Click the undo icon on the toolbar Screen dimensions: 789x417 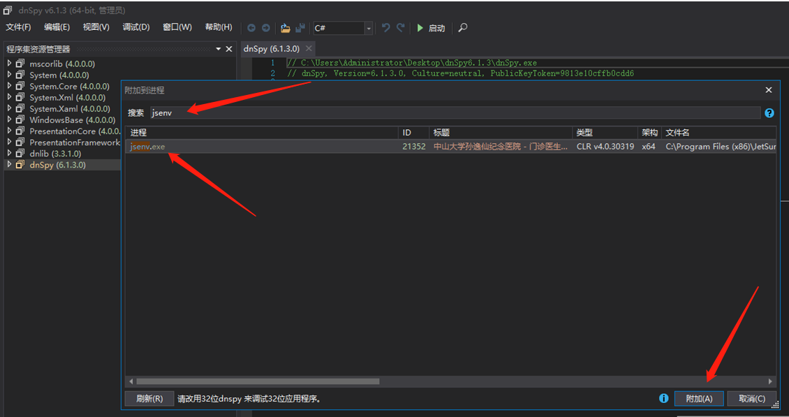385,28
